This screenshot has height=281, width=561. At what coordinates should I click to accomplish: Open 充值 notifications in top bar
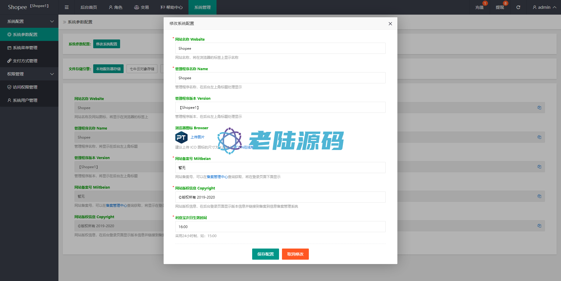pyautogui.click(x=479, y=7)
